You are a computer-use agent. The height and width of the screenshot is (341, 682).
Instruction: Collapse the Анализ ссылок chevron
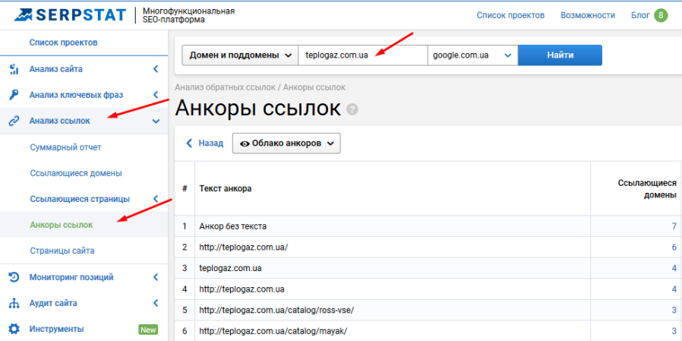[x=156, y=122]
